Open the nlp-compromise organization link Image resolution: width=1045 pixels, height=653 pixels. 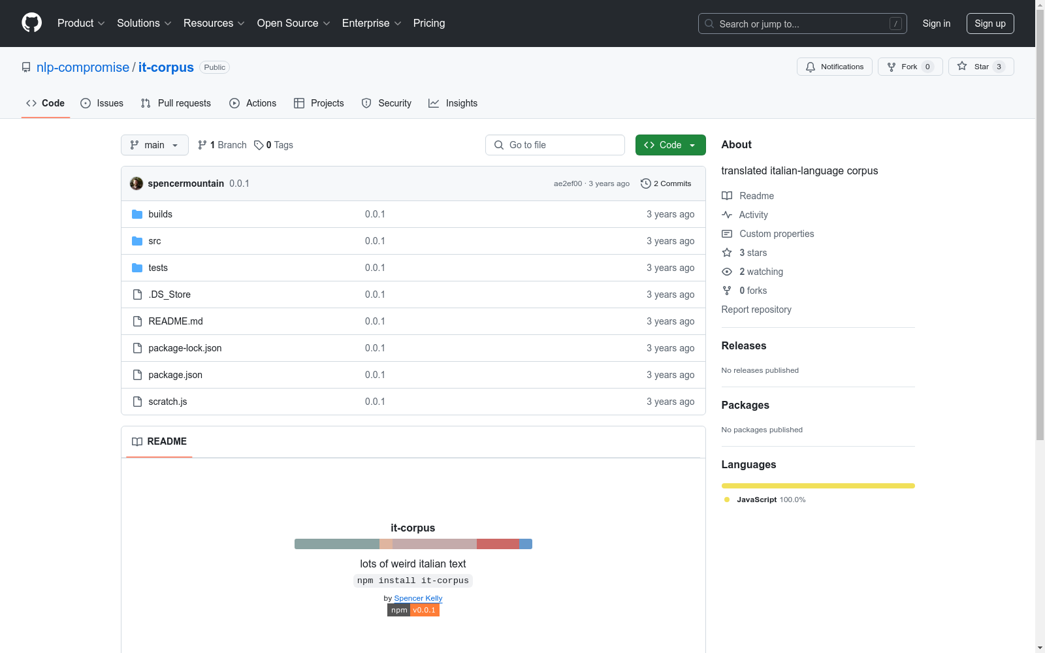coord(83,67)
